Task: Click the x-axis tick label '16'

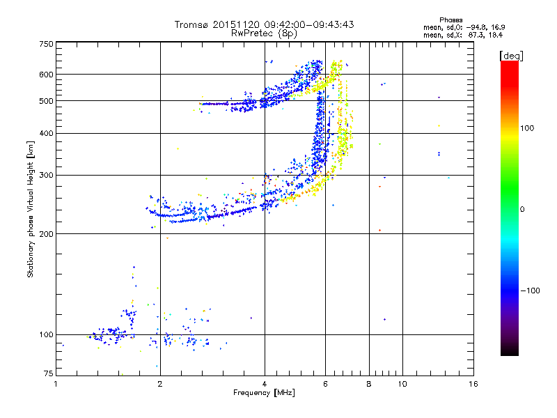Action: point(473,384)
